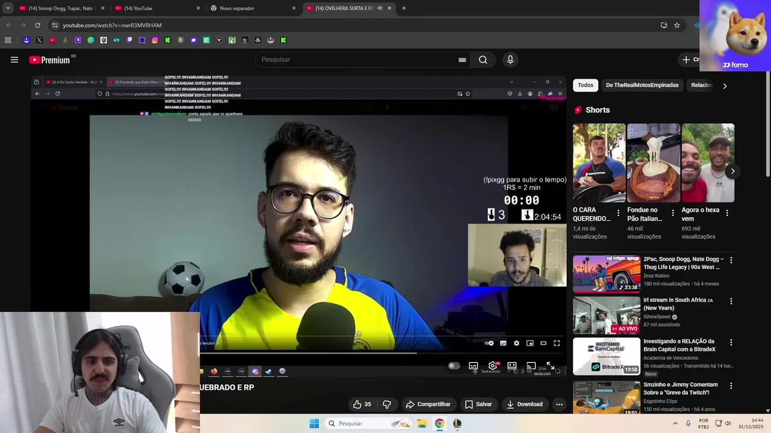
Task: Open the tab search dropdown arrow
Action: pos(7,8)
